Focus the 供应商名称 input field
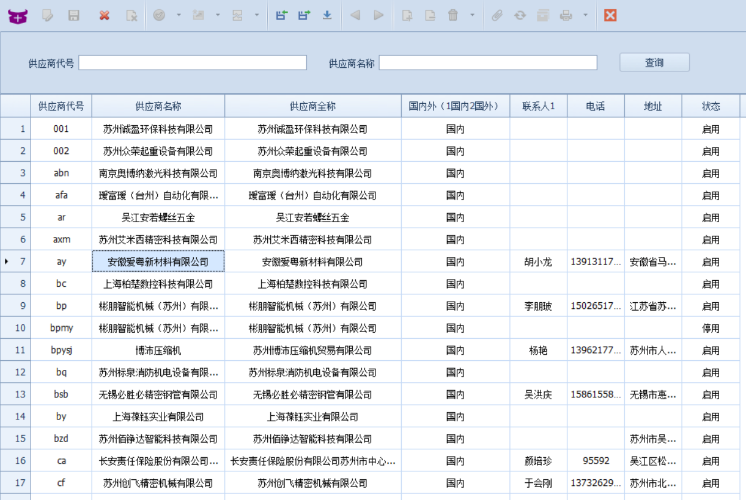 (488, 63)
